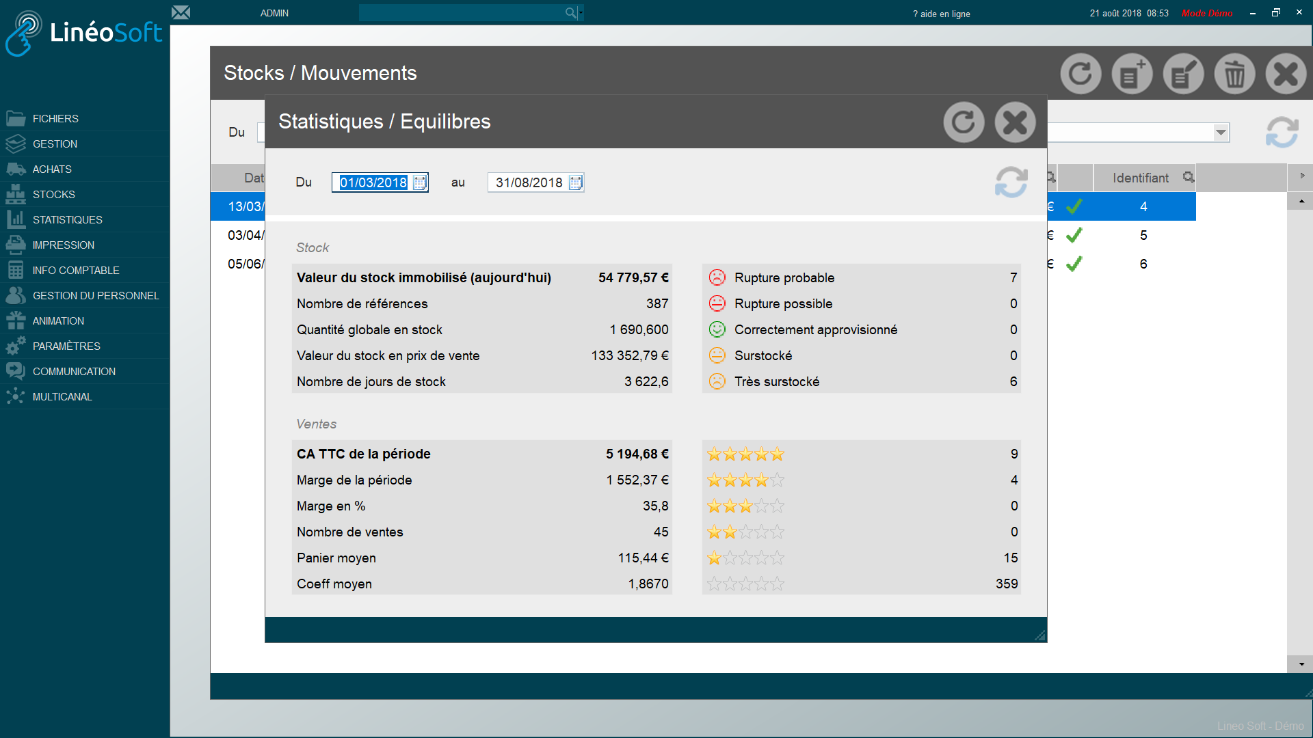Click the Identifiant column search icon
Viewport: 1313px width, 738px height.
(1189, 178)
